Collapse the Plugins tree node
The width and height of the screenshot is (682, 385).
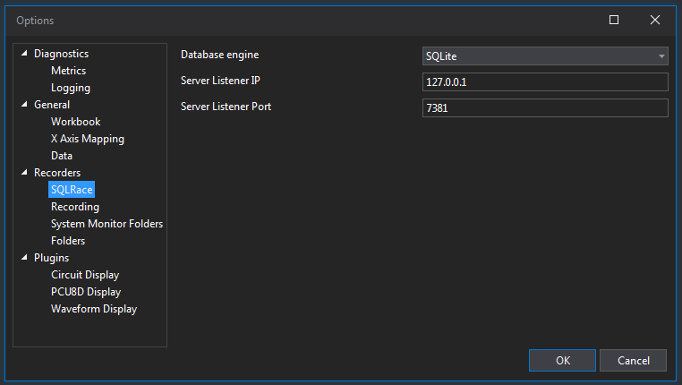[24, 258]
